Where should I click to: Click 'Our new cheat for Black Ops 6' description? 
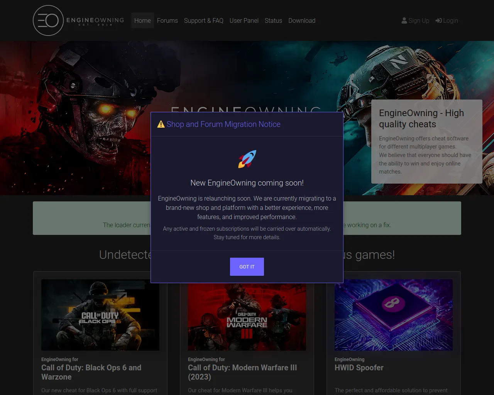(99, 390)
